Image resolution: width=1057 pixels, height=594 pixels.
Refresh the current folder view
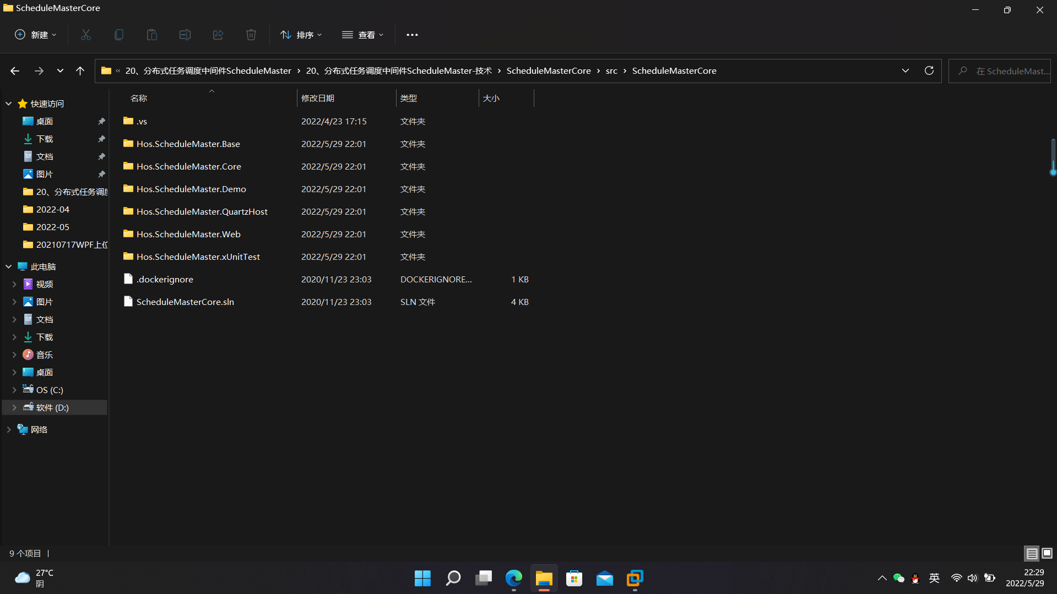(929, 70)
